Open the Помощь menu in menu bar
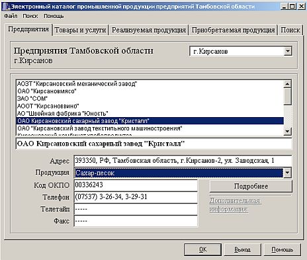307x260 pixels. click(54, 16)
